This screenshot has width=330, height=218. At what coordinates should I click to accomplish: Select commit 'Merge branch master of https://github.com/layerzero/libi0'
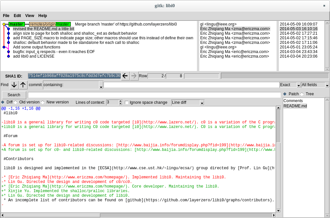click(126, 24)
